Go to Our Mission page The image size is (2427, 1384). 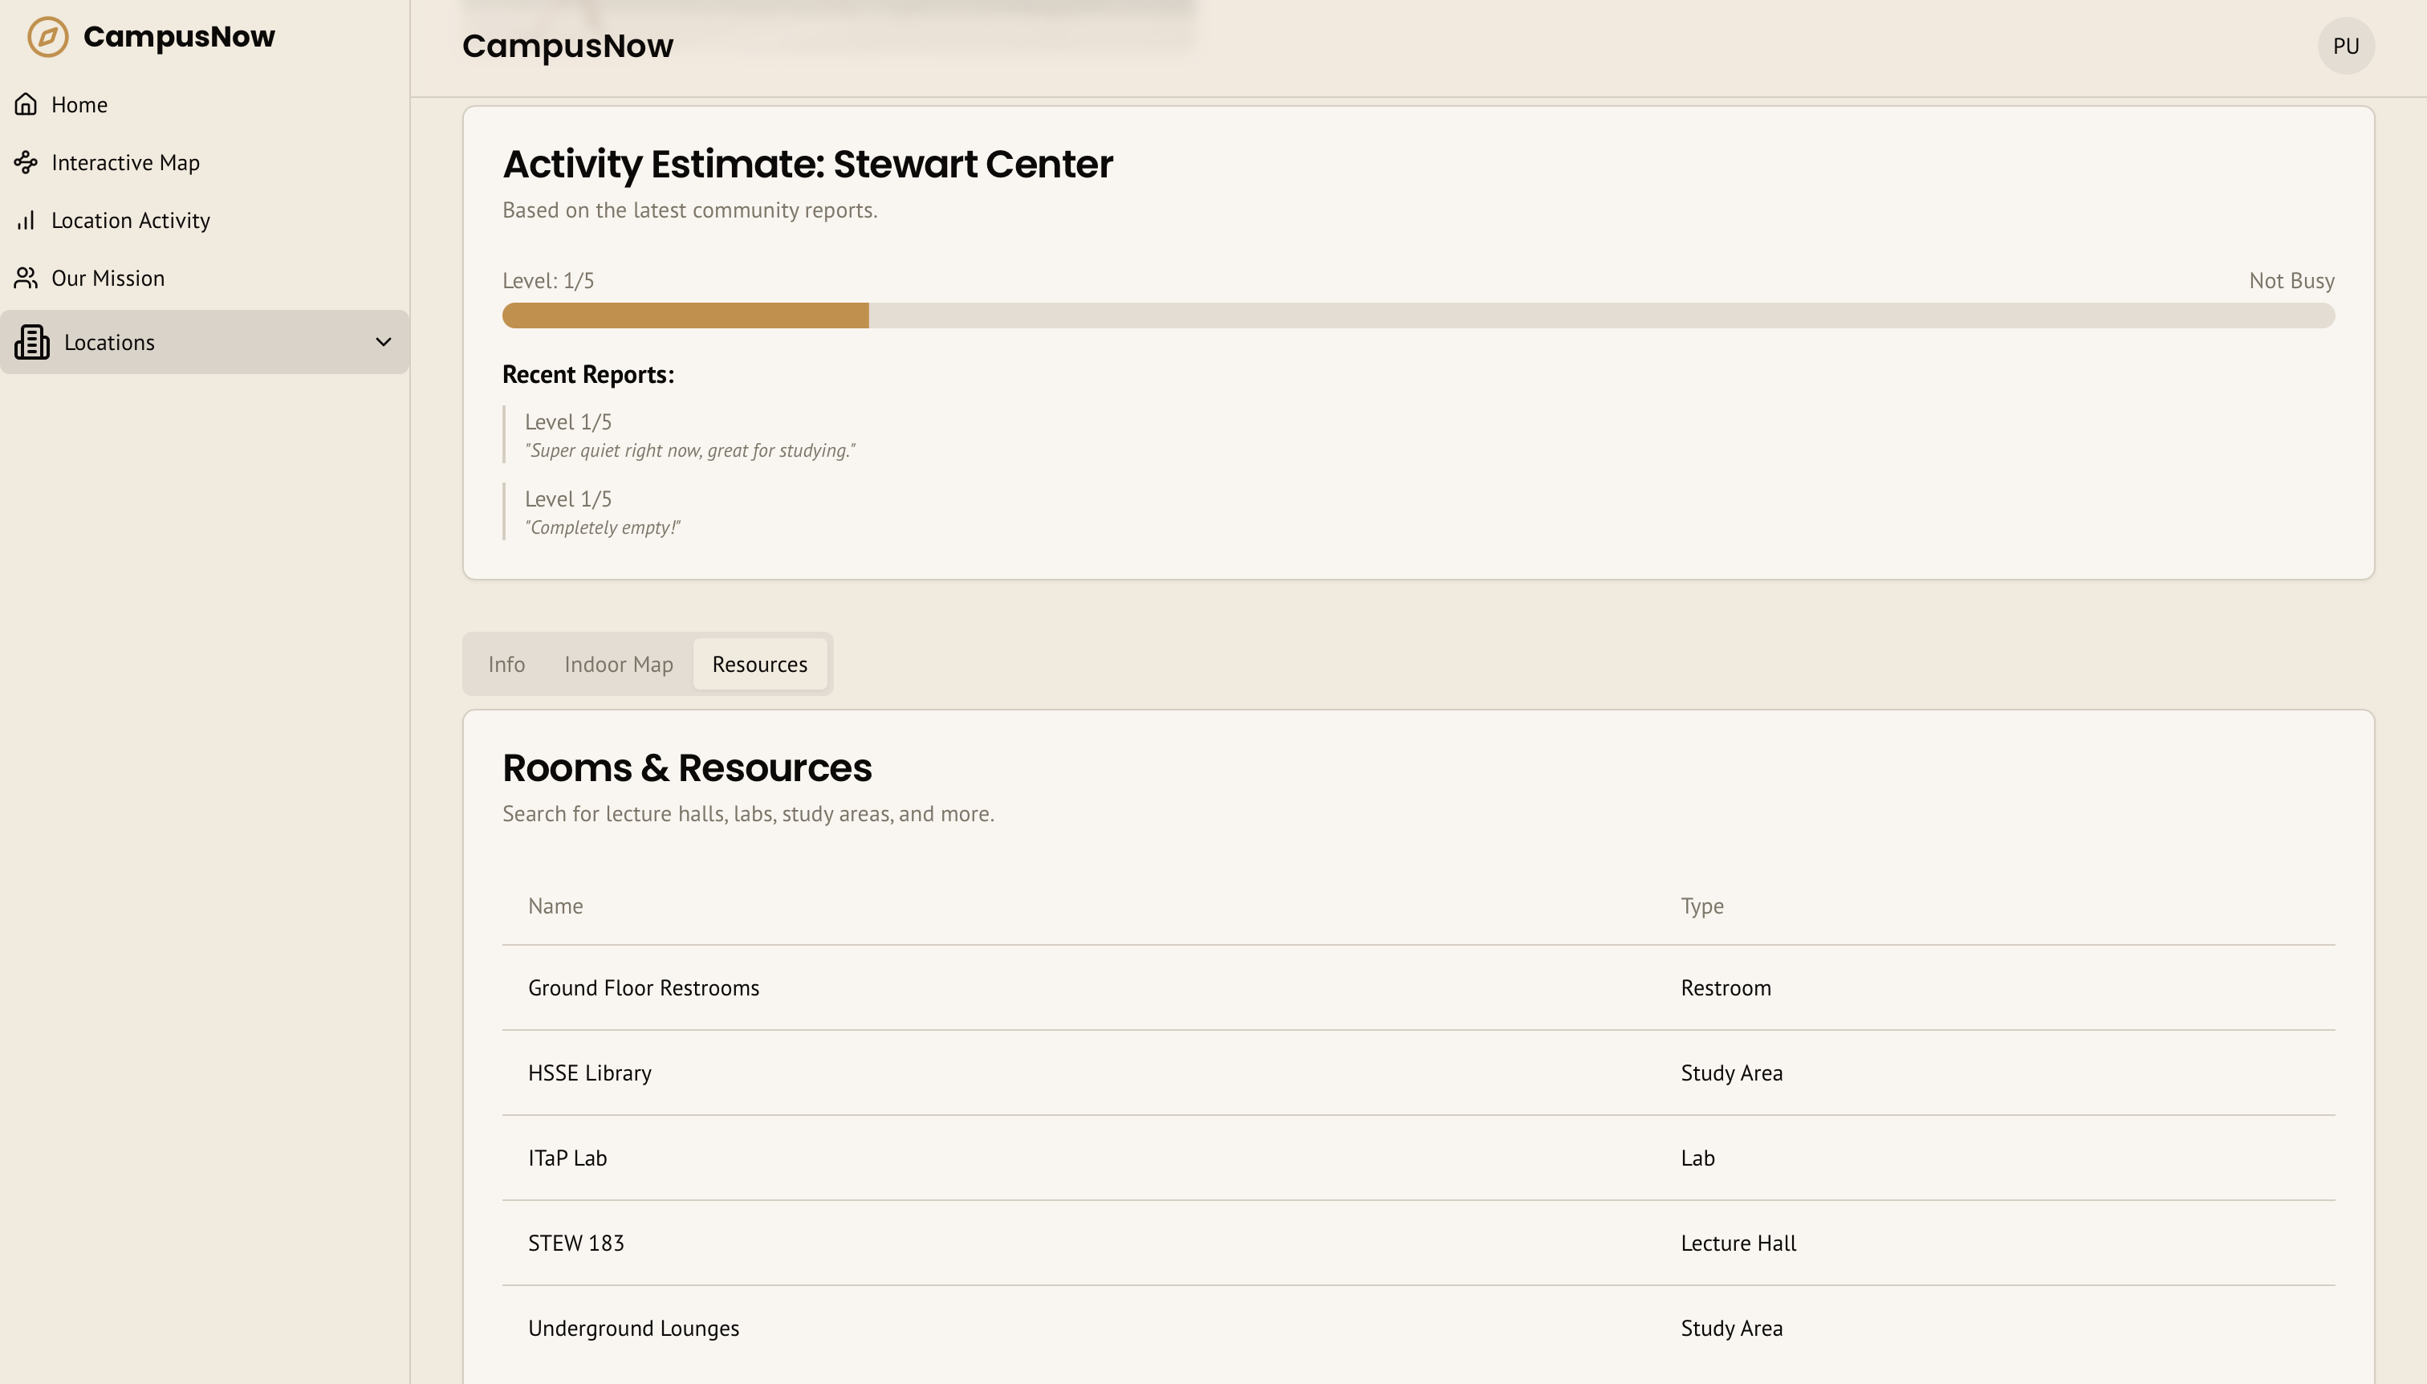click(108, 279)
